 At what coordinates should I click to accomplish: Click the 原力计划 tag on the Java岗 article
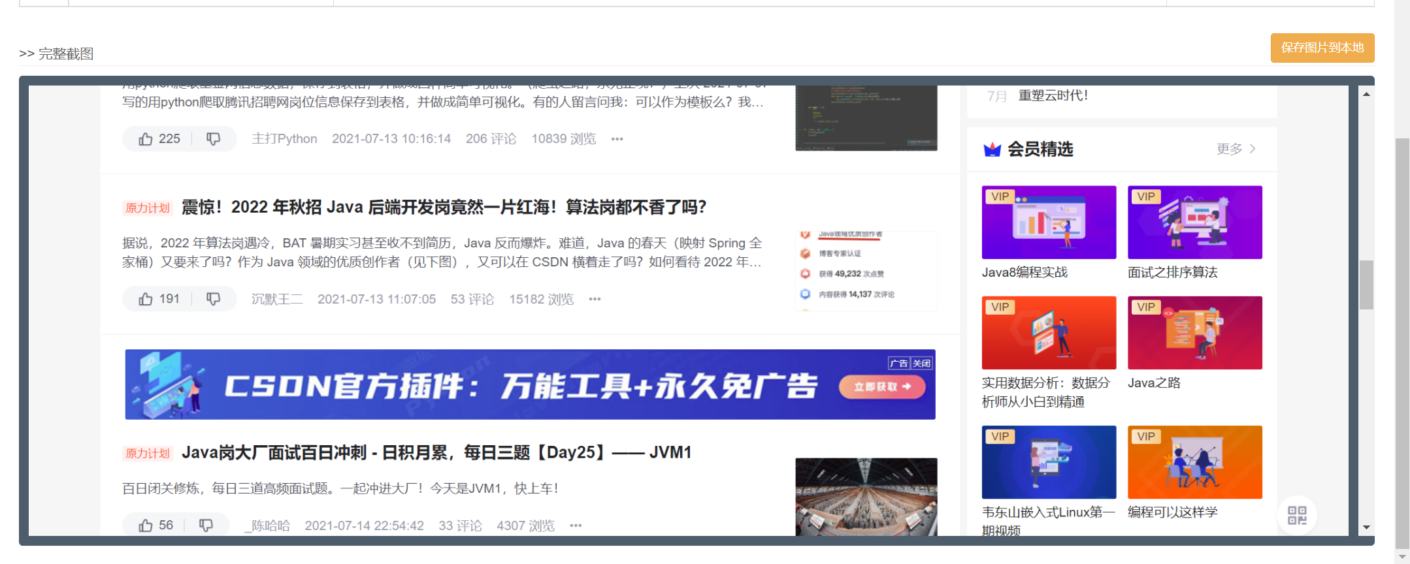pos(148,453)
